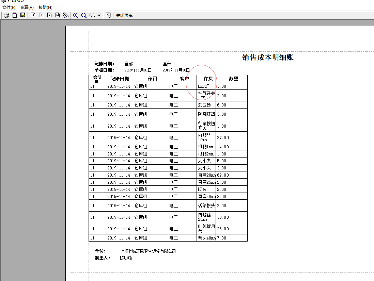The width and height of the screenshot is (374, 281).
Task: Select the LED灯 inventory cell
Action: pos(206,86)
